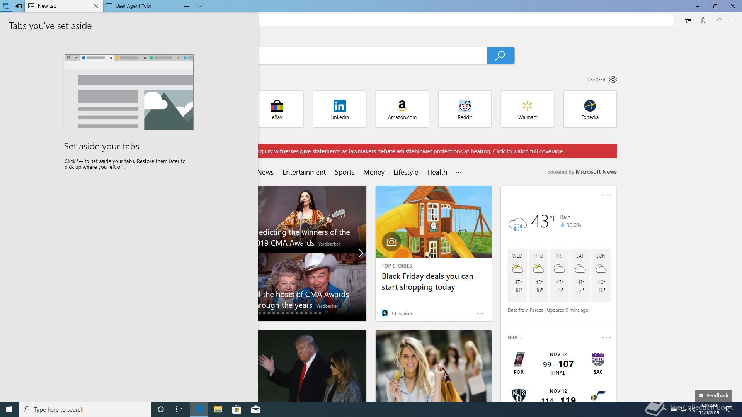Select the THU forecast column
Screen dimensions: 742x417
(x=538, y=275)
